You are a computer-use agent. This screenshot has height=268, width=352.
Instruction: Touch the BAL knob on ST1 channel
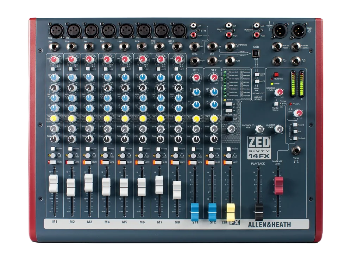point(196,139)
